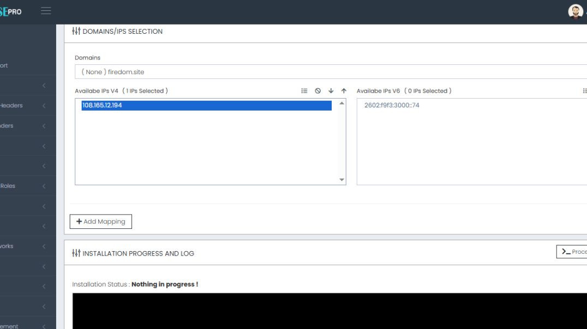Screen dimensions: 587x329
Task: Click the select-all icon above the IPv6 list
Action: point(585,91)
